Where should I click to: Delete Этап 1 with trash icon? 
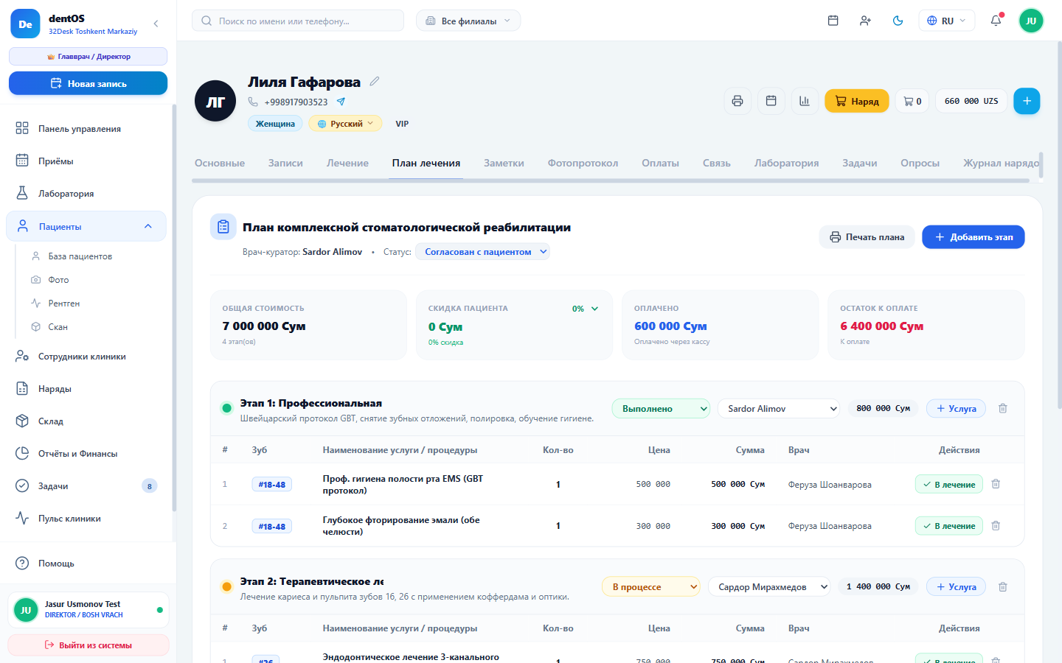pyautogui.click(x=1003, y=408)
